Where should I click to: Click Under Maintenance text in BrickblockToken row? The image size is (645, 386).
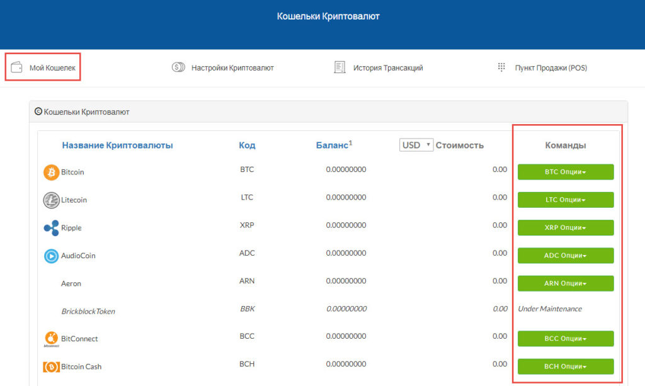point(550,309)
